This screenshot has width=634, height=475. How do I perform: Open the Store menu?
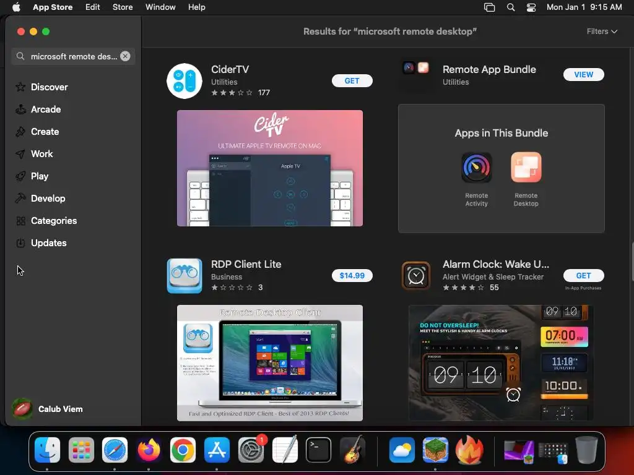(x=123, y=7)
